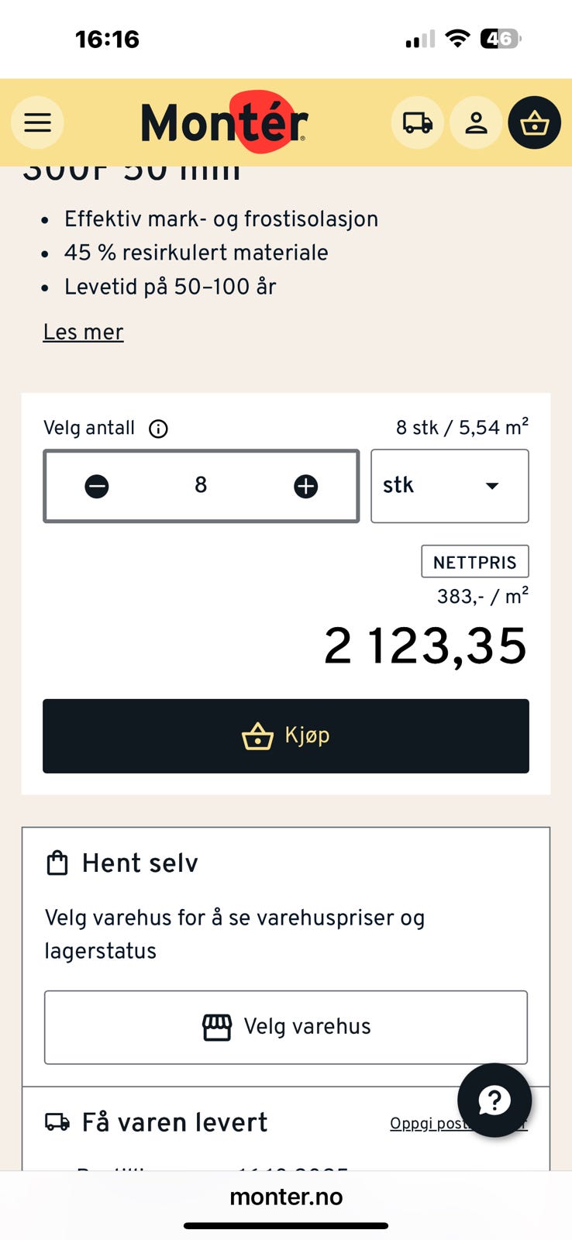Screen dimensions: 572x1240
Task: Tap the delivery truck icon in header
Action: (417, 122)
